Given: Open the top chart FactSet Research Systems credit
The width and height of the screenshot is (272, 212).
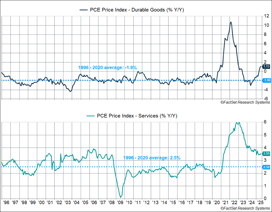Looking at the screenshot, I should pyautogui.click(x=245, y=102).
